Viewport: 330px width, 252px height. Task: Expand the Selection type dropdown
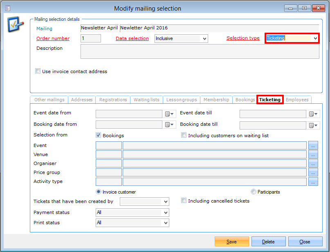point(315,38)
